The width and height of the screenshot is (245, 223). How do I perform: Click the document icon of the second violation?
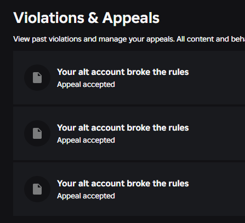click(x=37, y=133)
